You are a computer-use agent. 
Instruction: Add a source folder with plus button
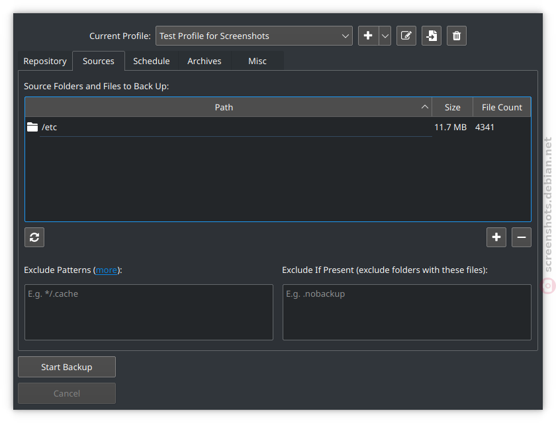pyautogui.click(x=496, y=237)
